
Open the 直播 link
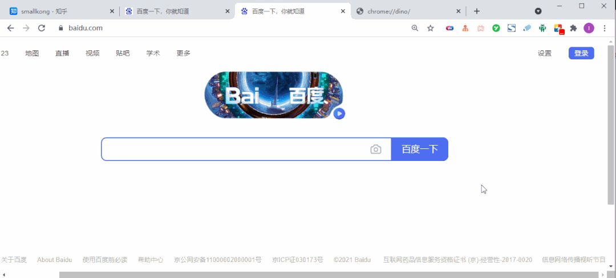pos(62,53)
